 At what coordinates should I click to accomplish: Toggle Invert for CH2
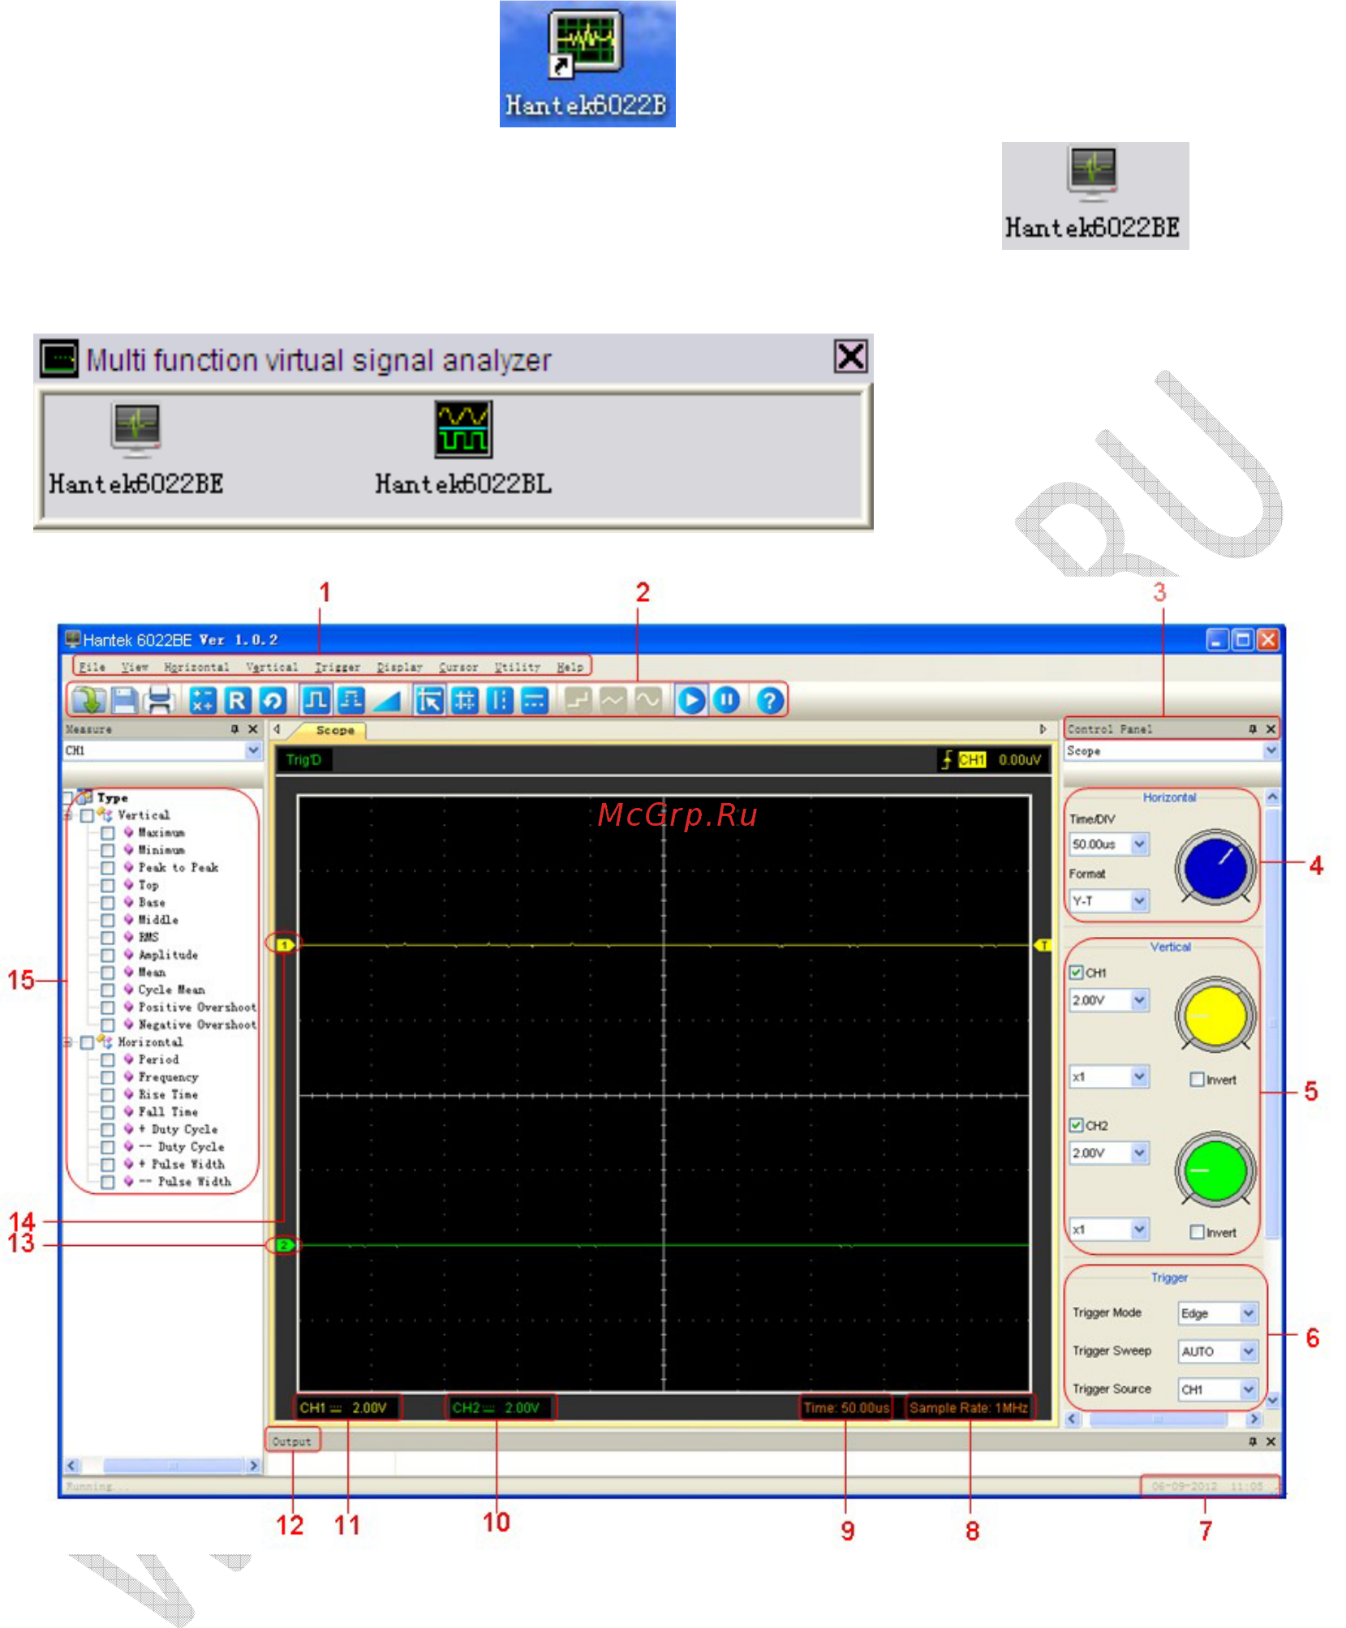pos(1197,1232)
